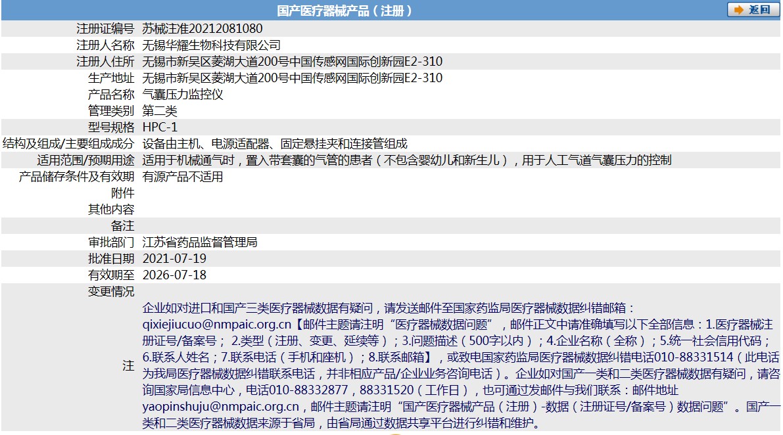Click the 注 note label
Image resolution: width=783 pixels, height=435 pixels.
[x=128, y=366]
